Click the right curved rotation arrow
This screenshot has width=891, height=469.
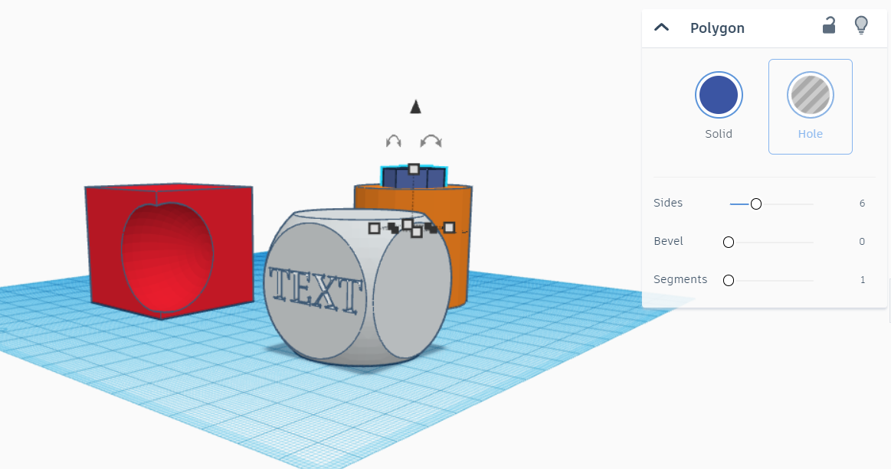(431, 141)
